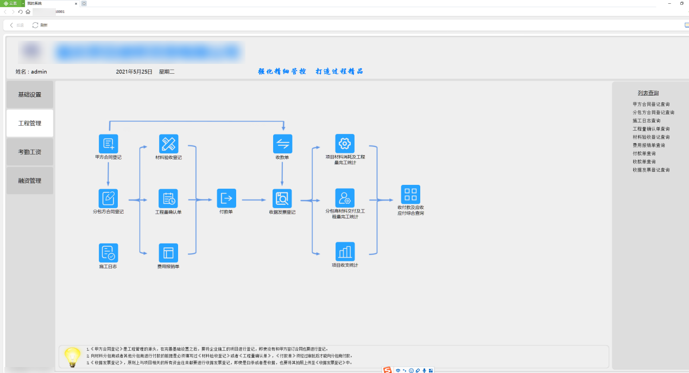Click the slogan 强化精细管控 打造过程精品
This screenshot has height=373, width=689.
311,71
